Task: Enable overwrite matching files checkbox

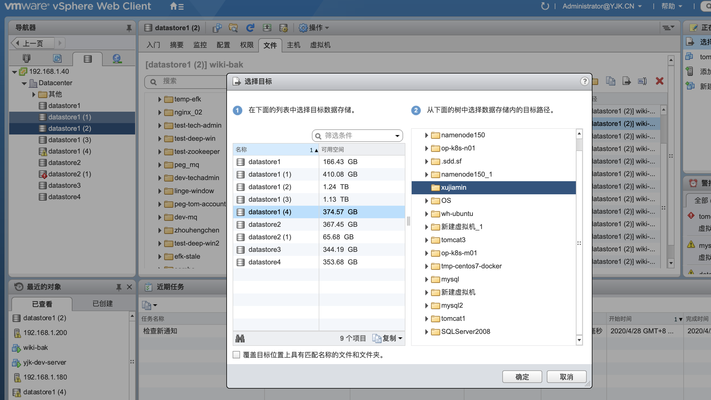Action: coord(236,355)
